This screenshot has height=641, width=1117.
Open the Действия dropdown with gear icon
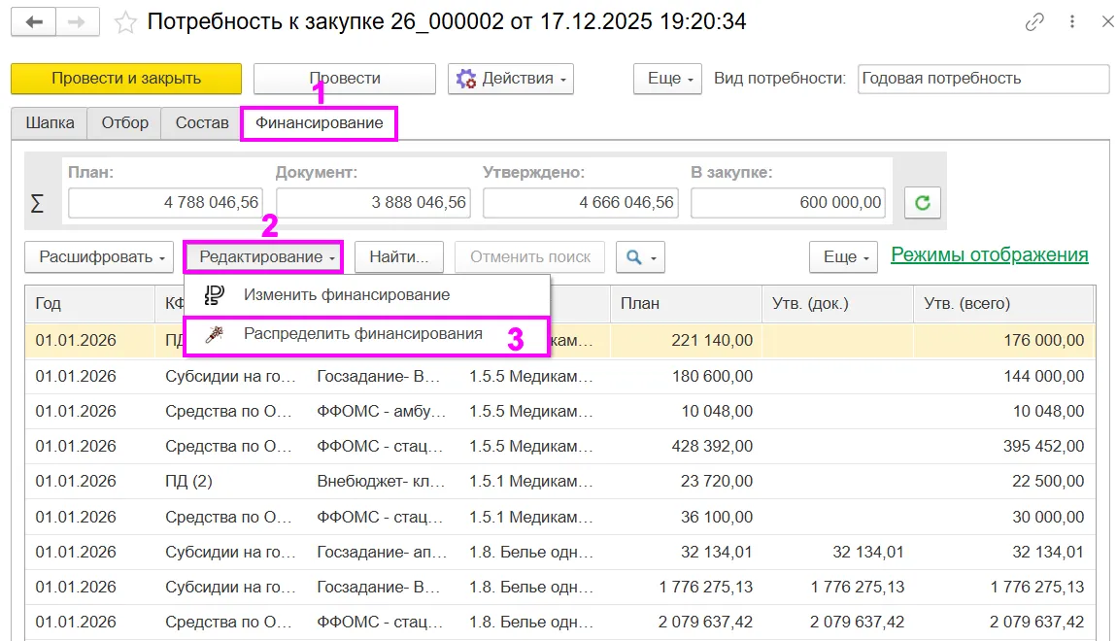click(x=511, y=79)
